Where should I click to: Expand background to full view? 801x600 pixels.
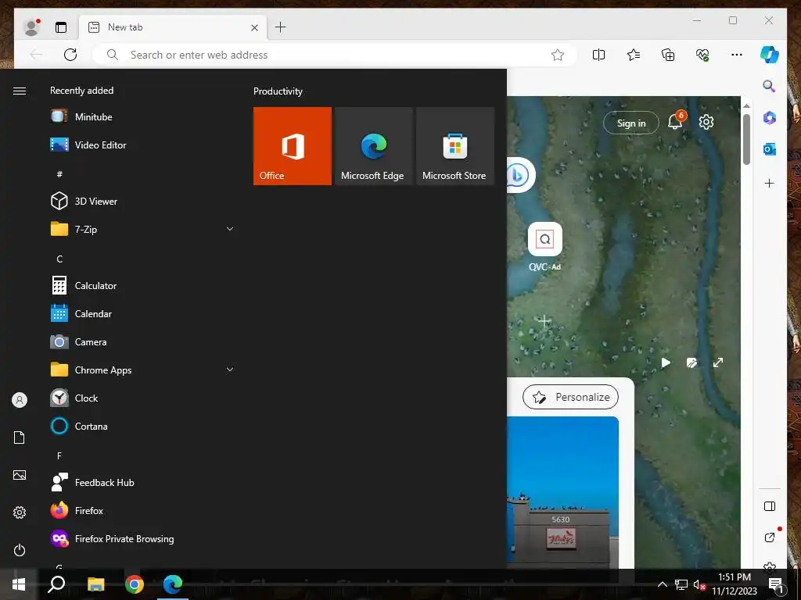tap(718, 362)
